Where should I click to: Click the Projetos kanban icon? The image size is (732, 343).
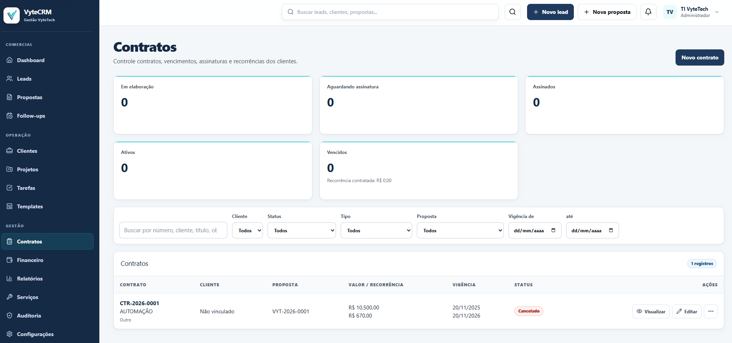tap(10, 169)
